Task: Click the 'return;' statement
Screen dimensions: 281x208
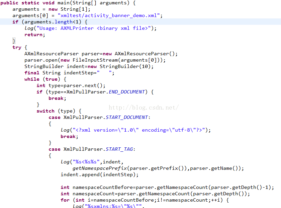Action: [x=35, y=34]
